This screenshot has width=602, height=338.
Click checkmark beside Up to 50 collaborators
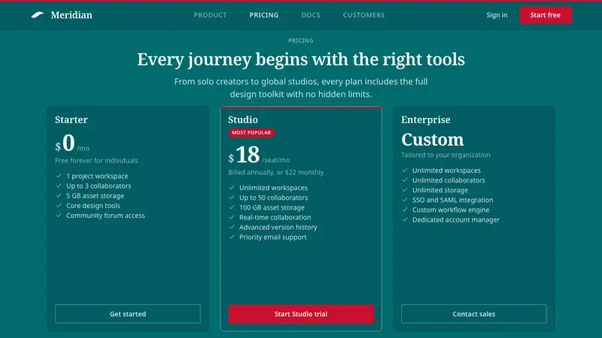(232, 198)
